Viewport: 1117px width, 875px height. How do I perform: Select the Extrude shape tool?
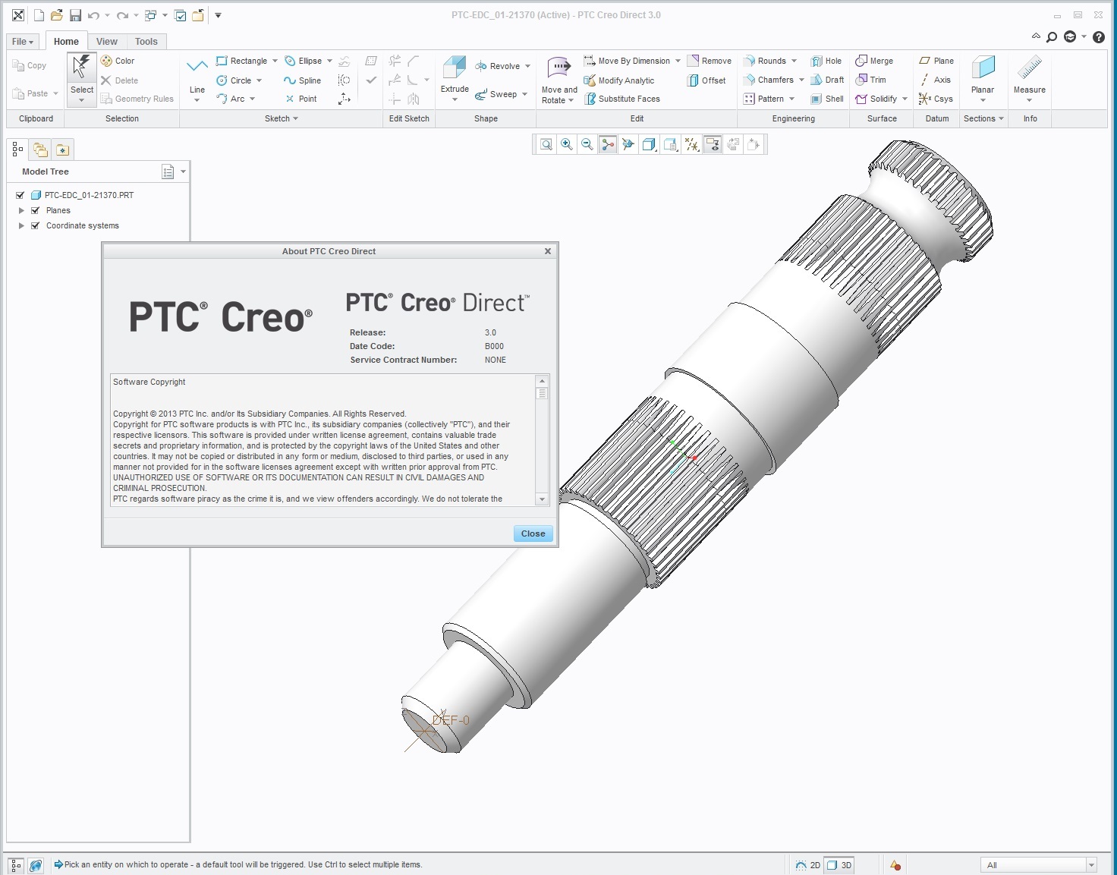tap(455, 74)
